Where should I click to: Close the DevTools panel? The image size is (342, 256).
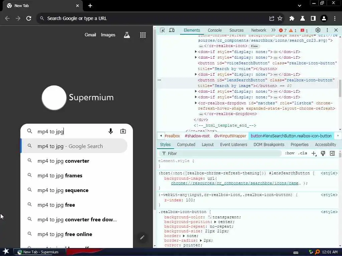(x=336, y=30)
